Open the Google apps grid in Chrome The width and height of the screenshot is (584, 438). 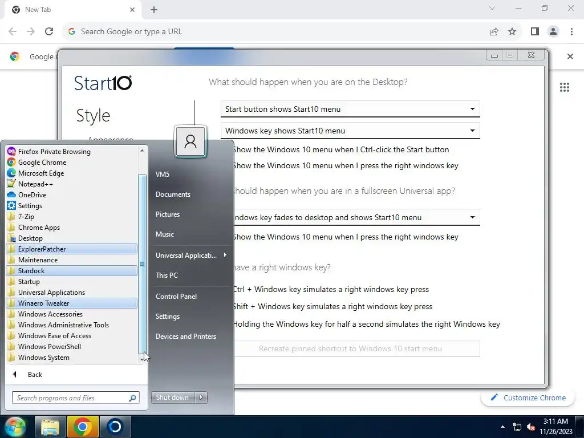564,87
